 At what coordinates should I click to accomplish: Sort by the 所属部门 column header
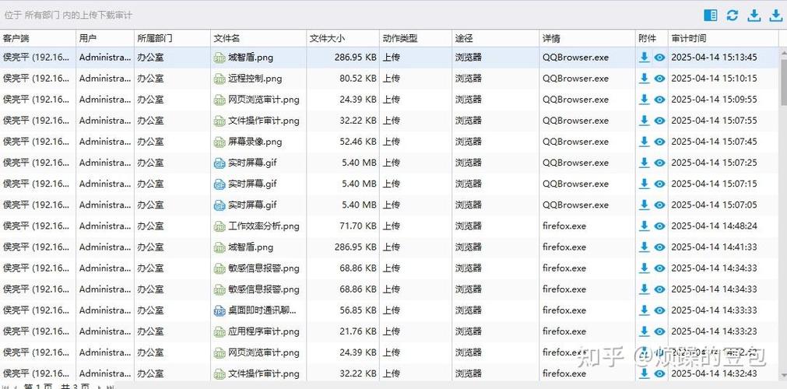(172, 38)
